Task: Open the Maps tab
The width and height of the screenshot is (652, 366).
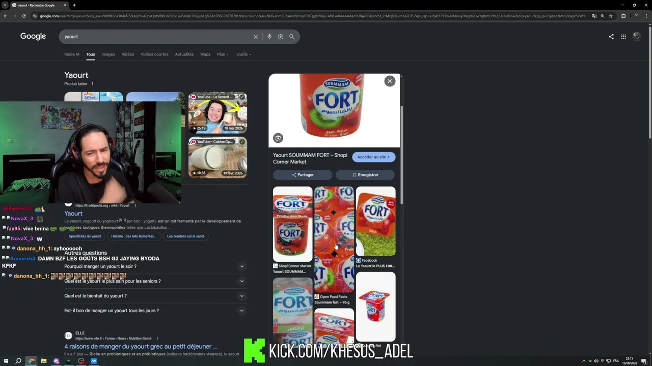Action: (x=205, y=54)
